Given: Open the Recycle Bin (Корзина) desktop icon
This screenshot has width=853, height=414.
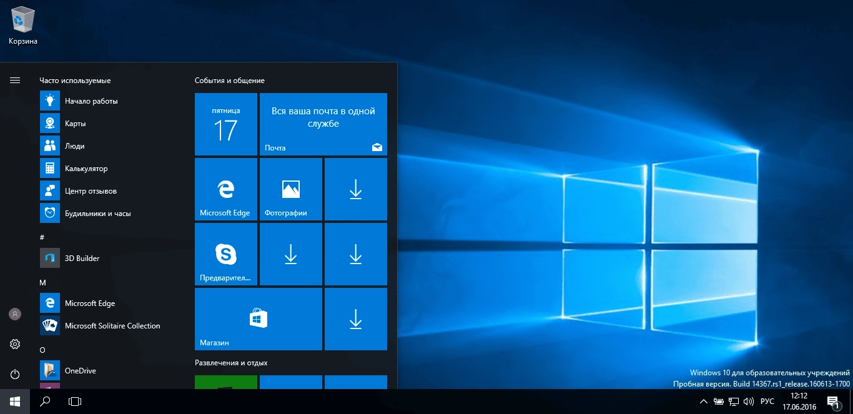Looking at the screenshot, I should [x=23, y=27].
